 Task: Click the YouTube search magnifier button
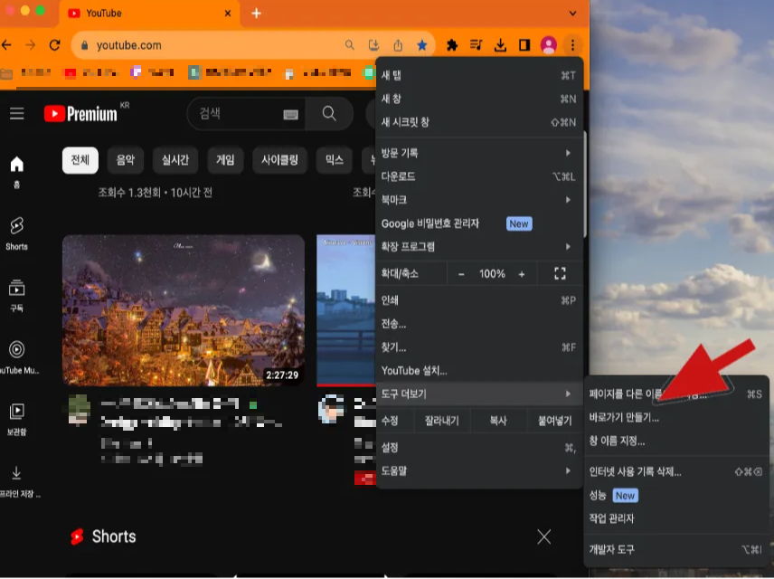pyautogui.click(x=329, y=114)
